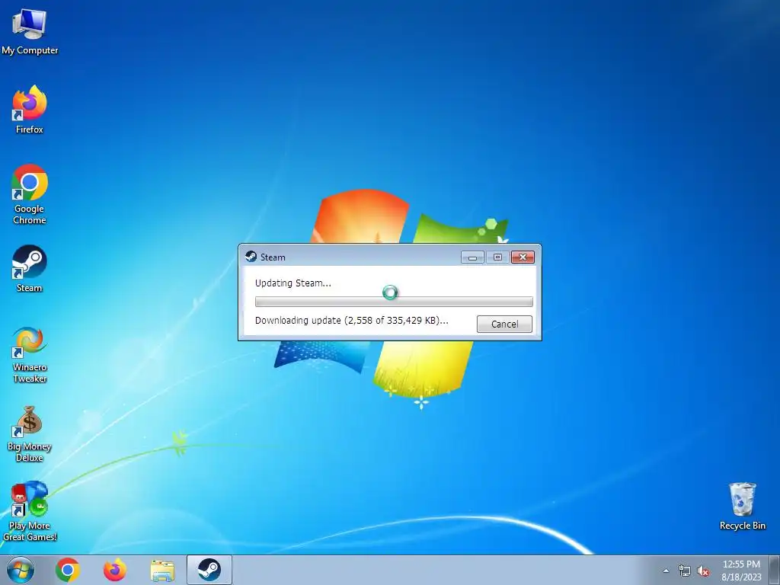Screen dimensions: 780x585
Task: Launch Firefox from the taskbar
Action: tap(115, 570)
